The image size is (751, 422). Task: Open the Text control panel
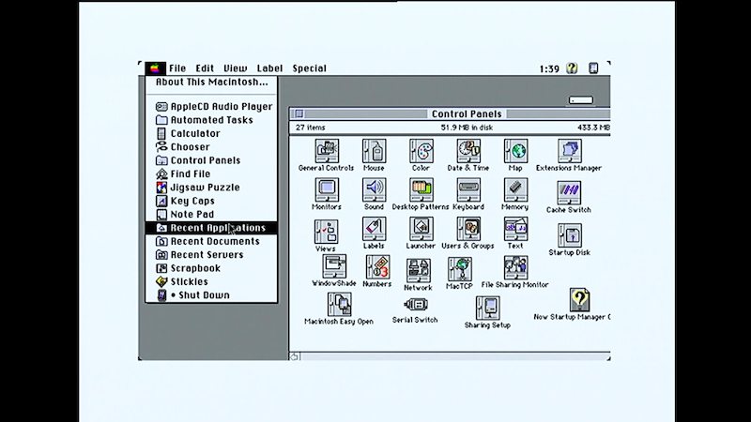515,229
